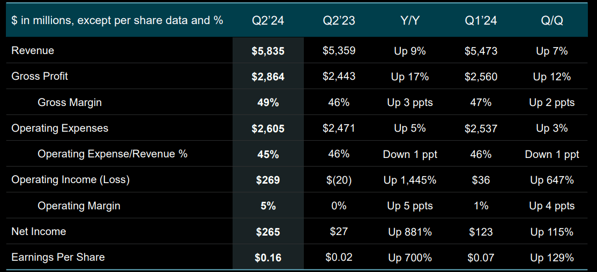The image size is (597, 272).
Task: Select the $2,864 gross profit cell
Action: tap(268, 77)
